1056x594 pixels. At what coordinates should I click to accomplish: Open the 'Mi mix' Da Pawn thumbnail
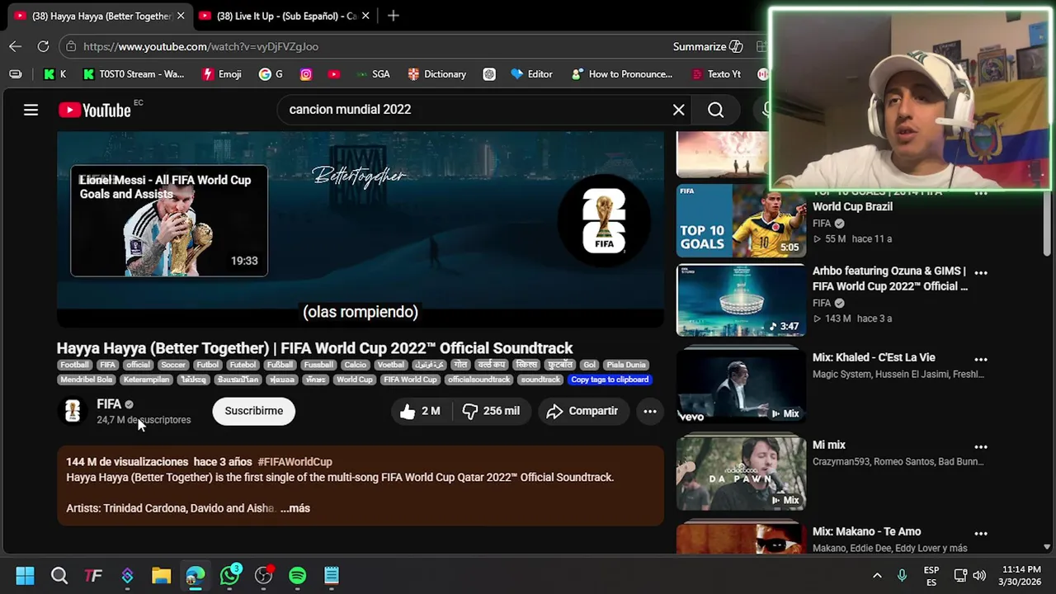tap(741, 474)
